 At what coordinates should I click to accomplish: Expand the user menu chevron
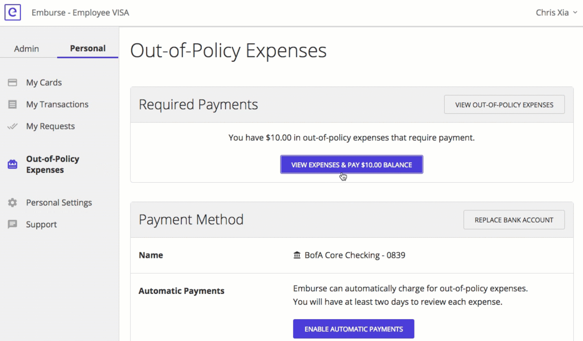tap(575, 13)
